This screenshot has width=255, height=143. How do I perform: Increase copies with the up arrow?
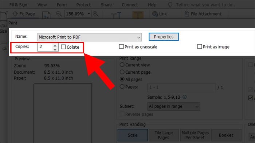point(55,46)
